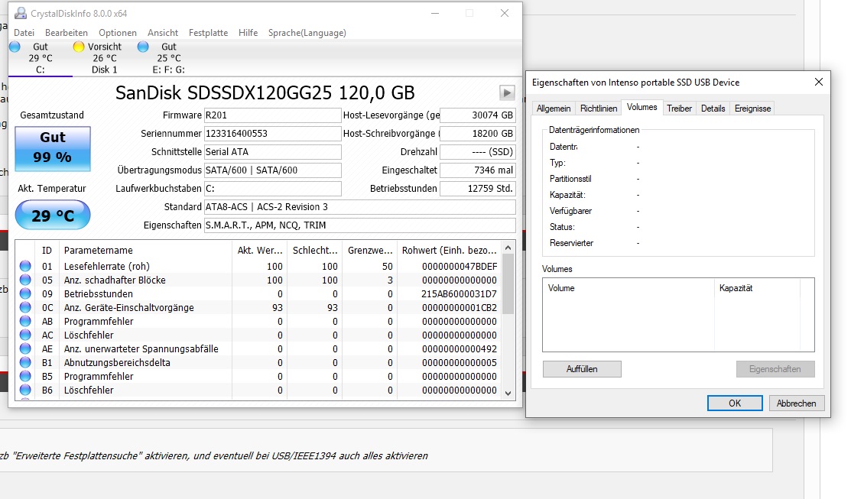851x499 pixels.
Task: Confirm the dialog with OK
Action: click(735, 403)
